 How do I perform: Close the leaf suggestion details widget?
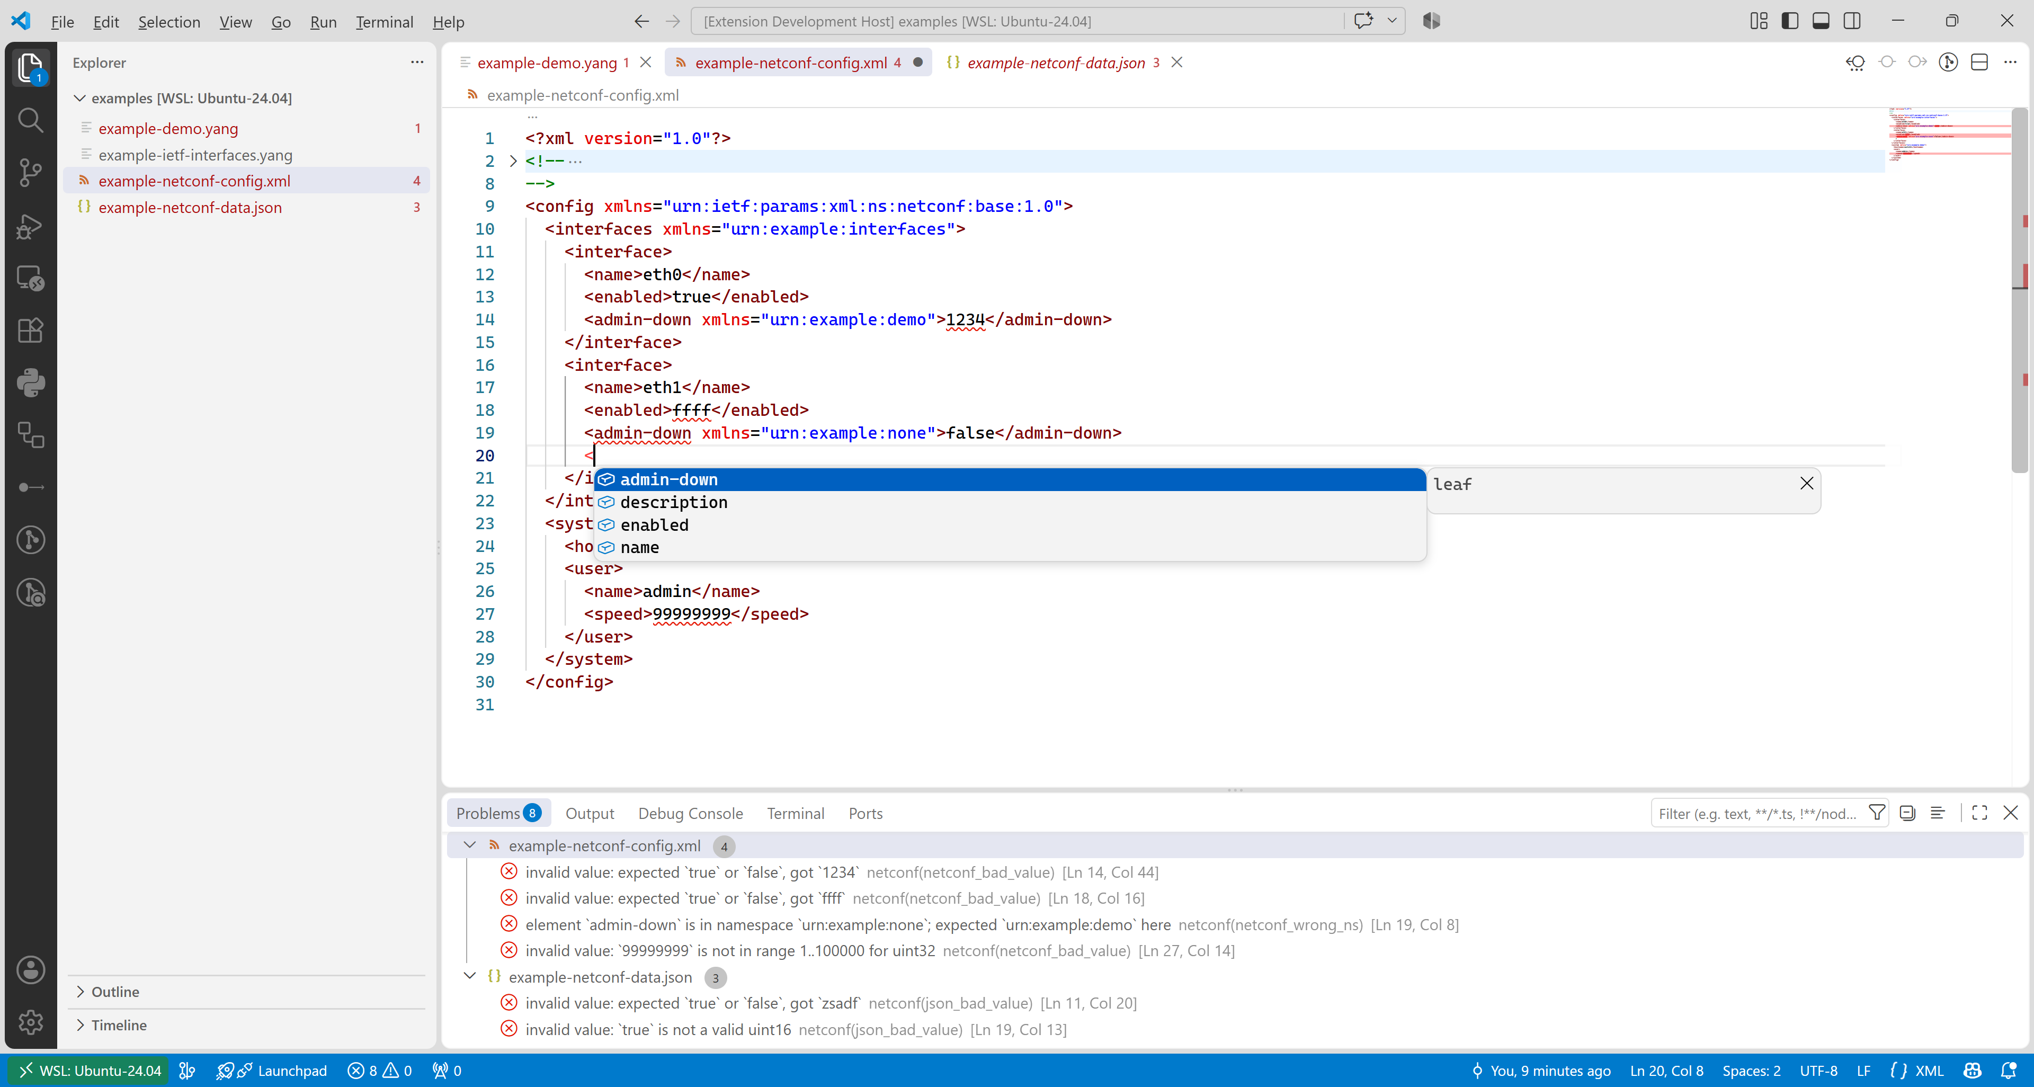click(x=1807, y=483)
